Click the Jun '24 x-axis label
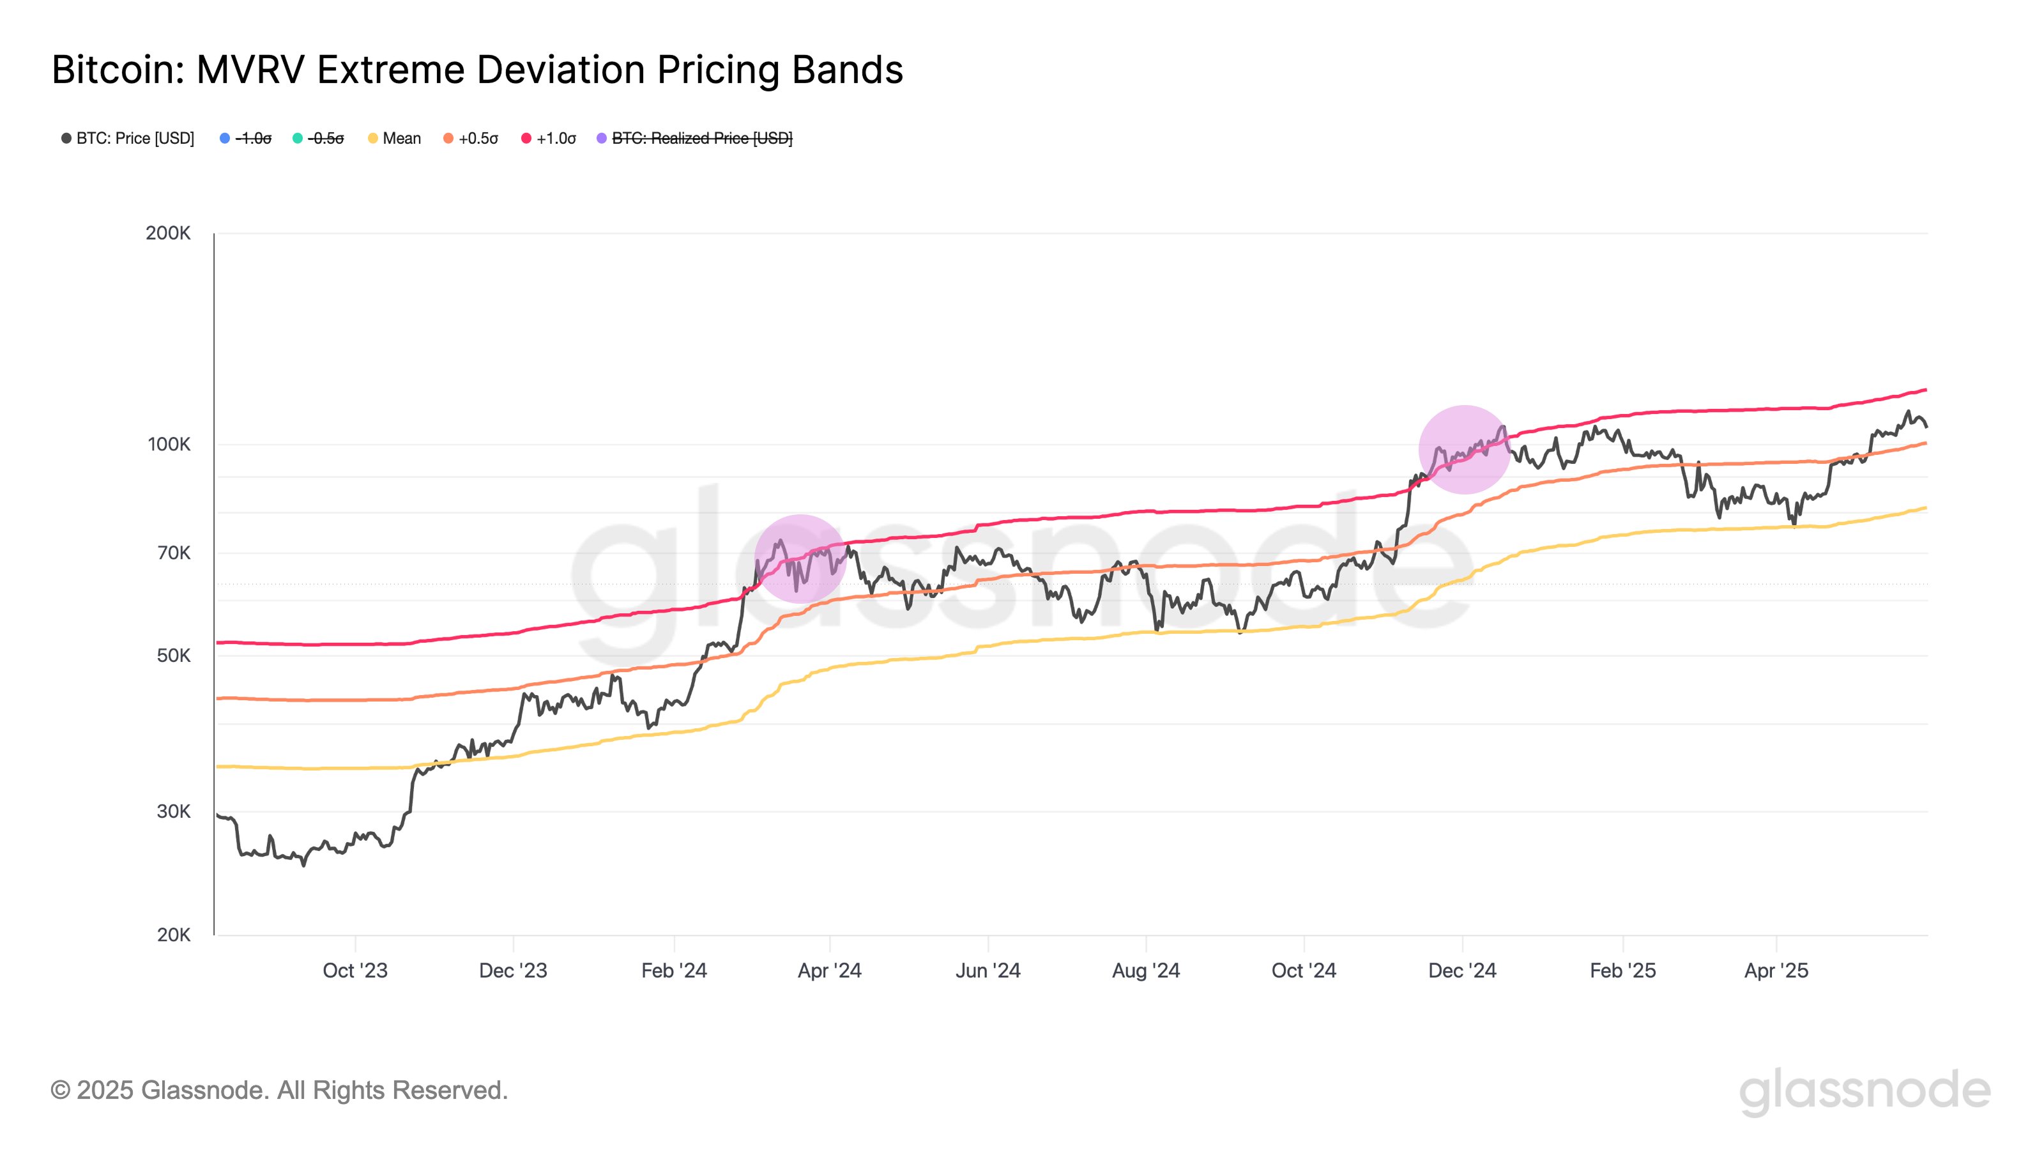This screenshot has height=1150, width=2044. [988, 970]
